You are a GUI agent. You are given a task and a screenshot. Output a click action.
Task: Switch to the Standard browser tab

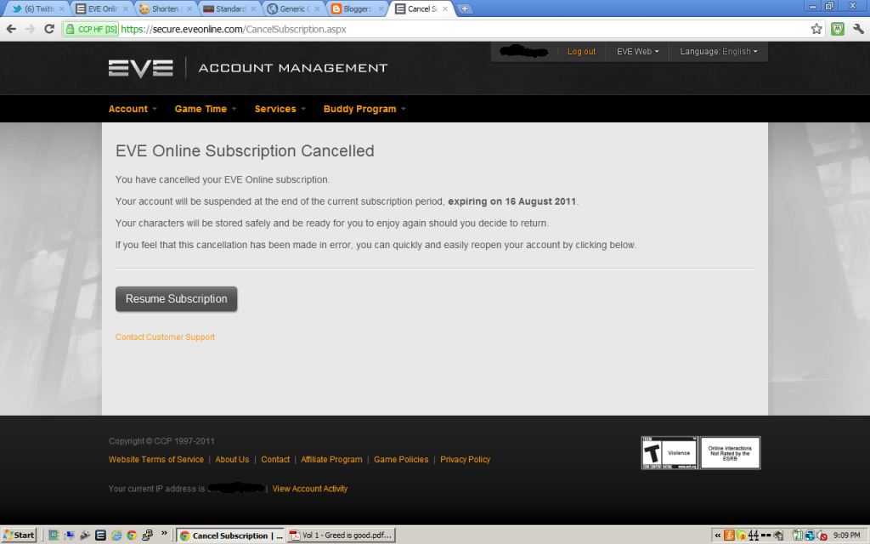point(229,8)
